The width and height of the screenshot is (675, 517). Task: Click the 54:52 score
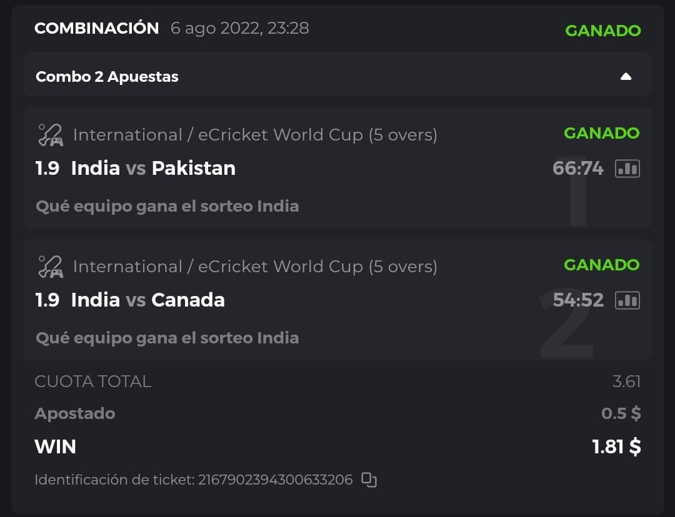[578, 300]
